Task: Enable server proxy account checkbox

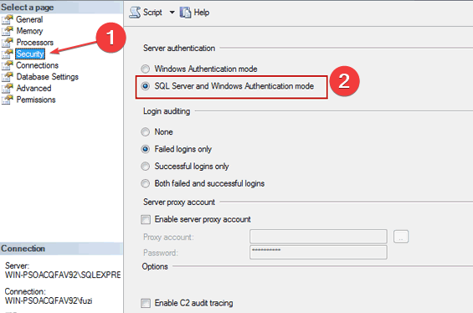Action: coord(146,219)
